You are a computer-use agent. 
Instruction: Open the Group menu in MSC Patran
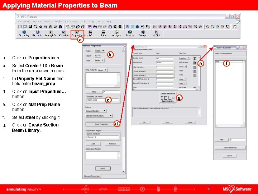click(26, 22)
